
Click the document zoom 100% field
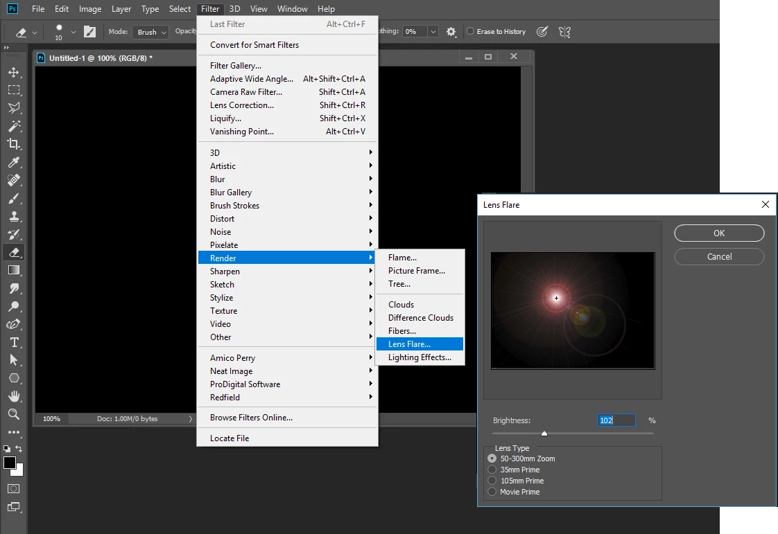pyautogui.click(x=51, y=419)
